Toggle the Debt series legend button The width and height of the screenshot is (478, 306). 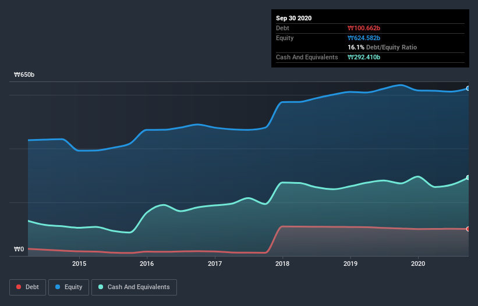coord(28,287)
